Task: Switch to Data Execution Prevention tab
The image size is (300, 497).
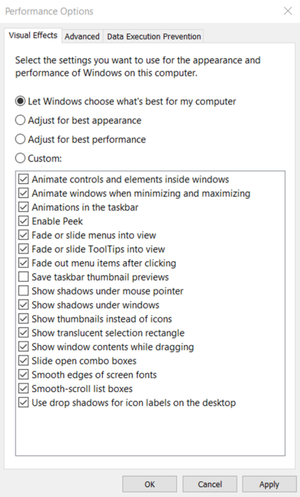Action: tap(154, 36)
